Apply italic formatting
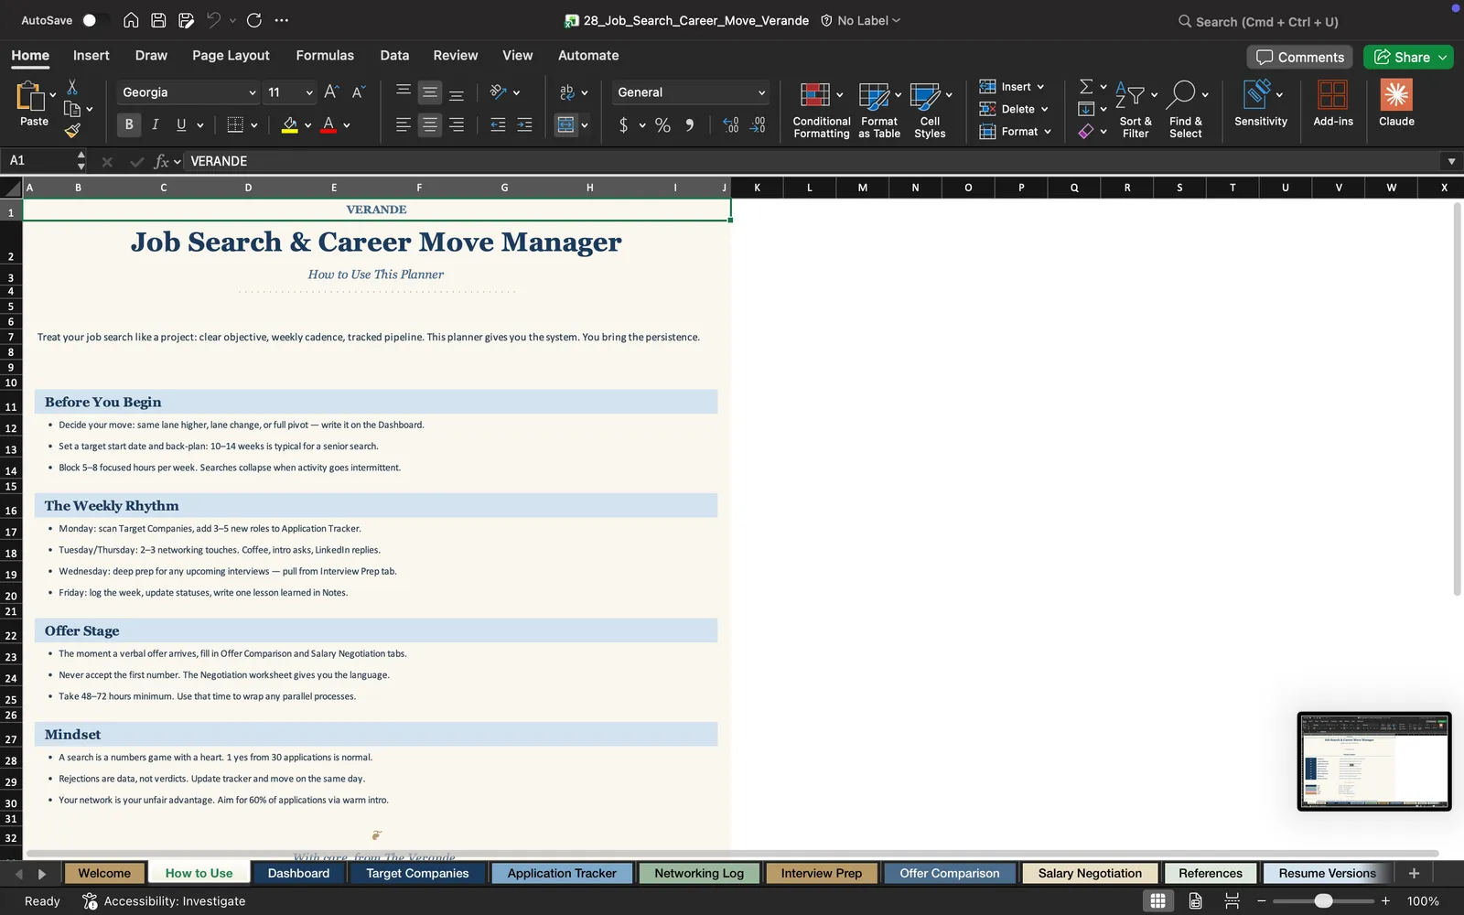 (155, 124)
